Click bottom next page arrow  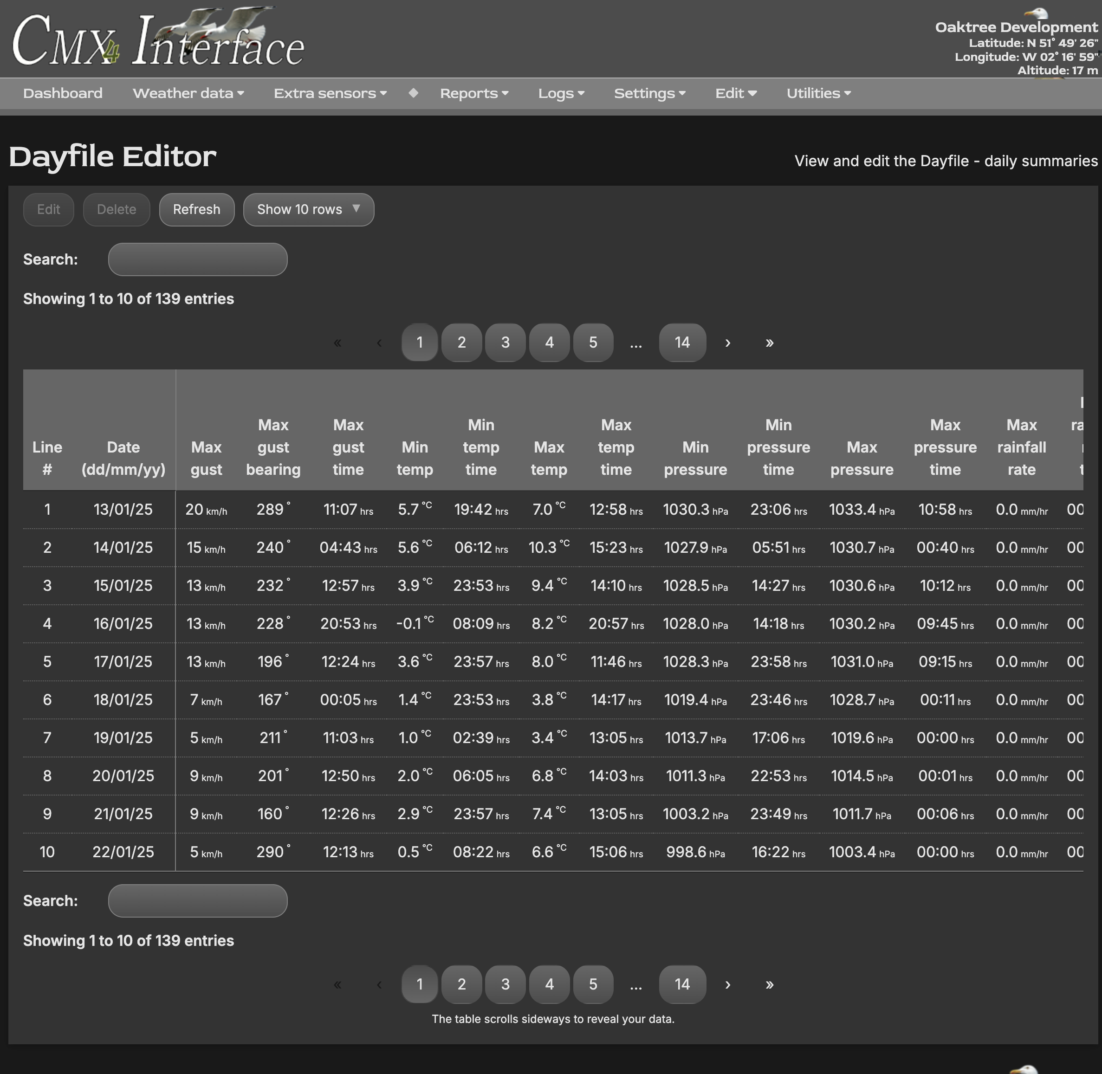coord(727,984)
